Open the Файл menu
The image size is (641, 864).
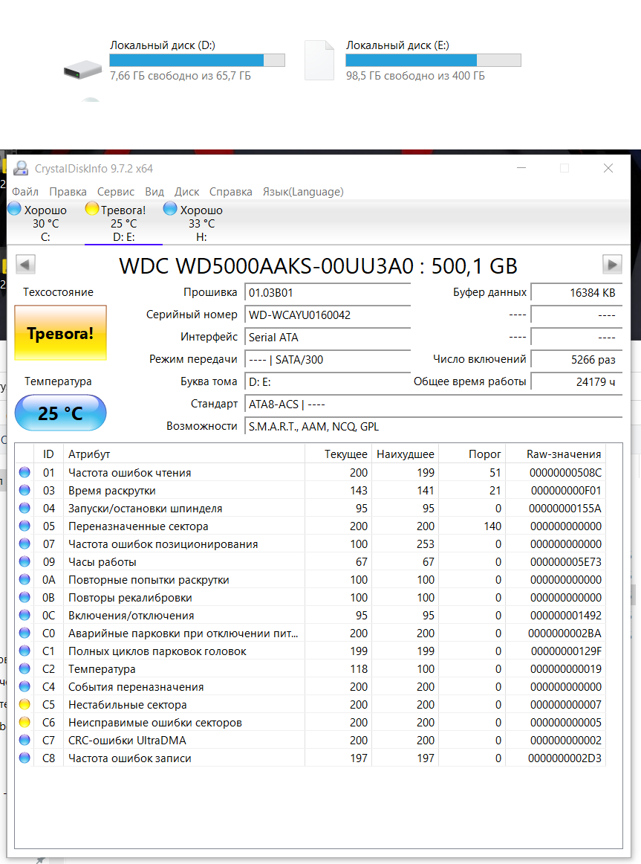pyautogui.click(x=25, y=192)
